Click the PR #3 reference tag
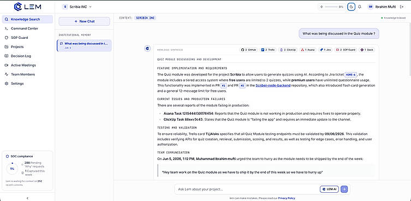Image resolution: width=411 pixels, height=201 pixels. [x=224, y=86]
